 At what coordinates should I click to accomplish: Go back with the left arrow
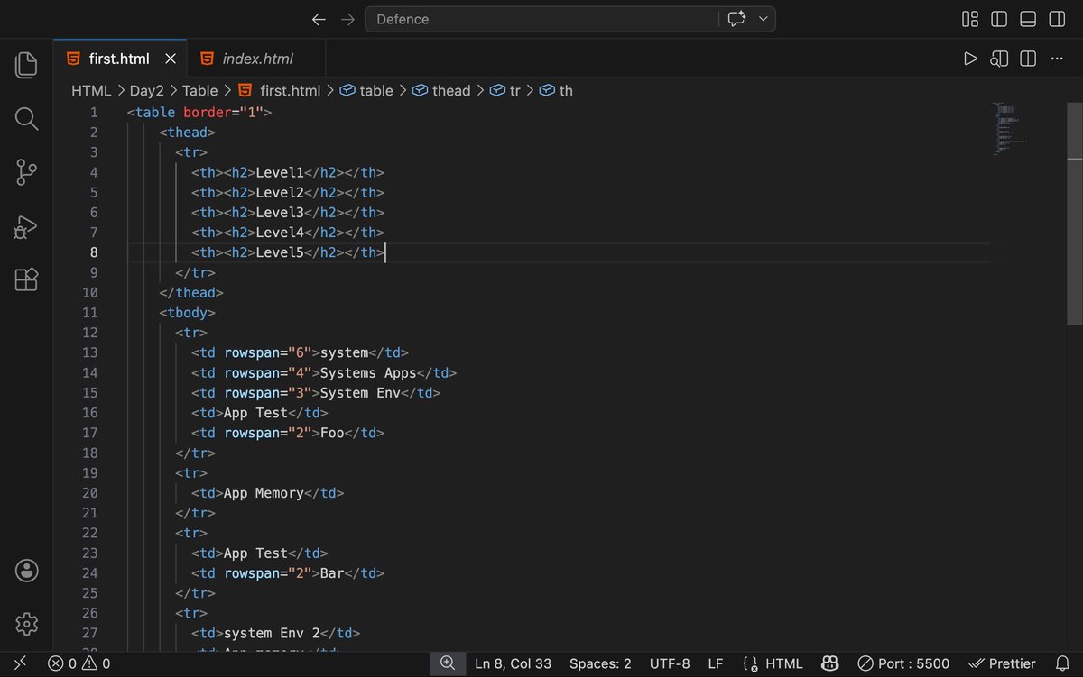click(x=318, y=19)
